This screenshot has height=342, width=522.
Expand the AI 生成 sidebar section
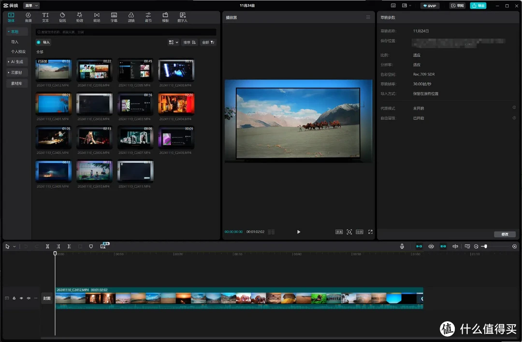point(17,62)
